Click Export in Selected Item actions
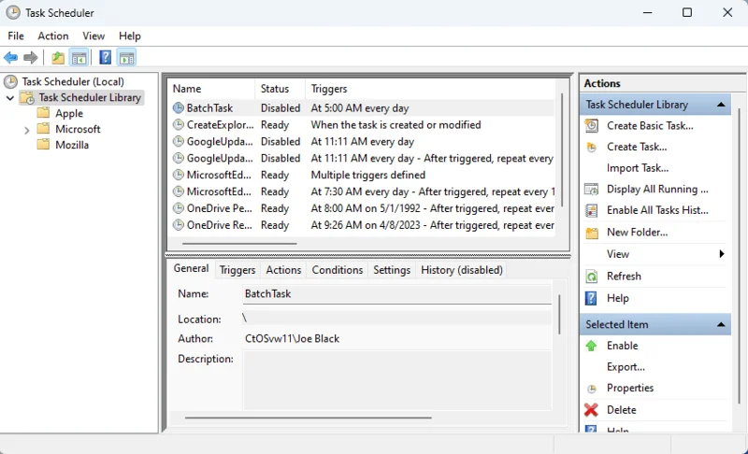Viewport: 748px width, 454px height. pos(626,367)
